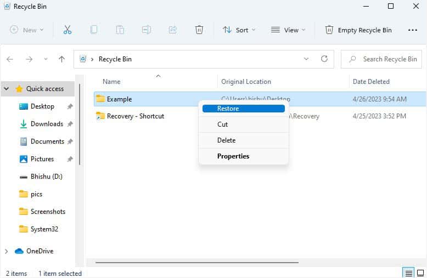
Task: Open Bhishu (D:) drive in sidebar
Action: coord(46,177)
